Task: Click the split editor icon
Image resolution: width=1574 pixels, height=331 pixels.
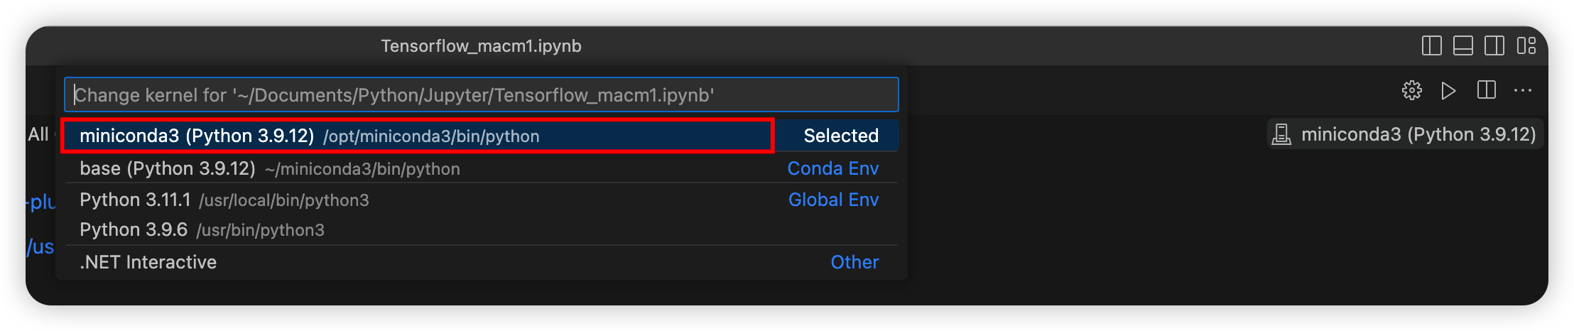Action: 1486,91
